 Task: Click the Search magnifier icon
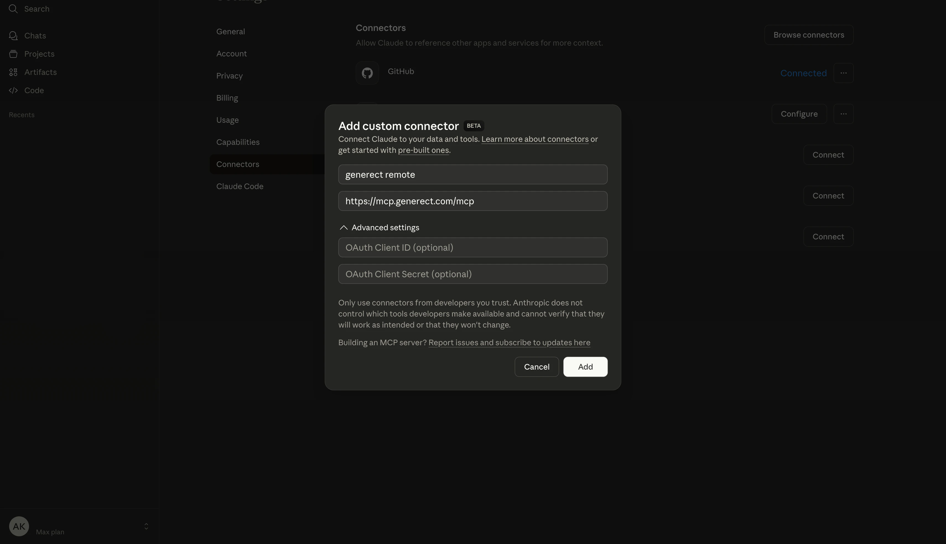pos(13,9)
